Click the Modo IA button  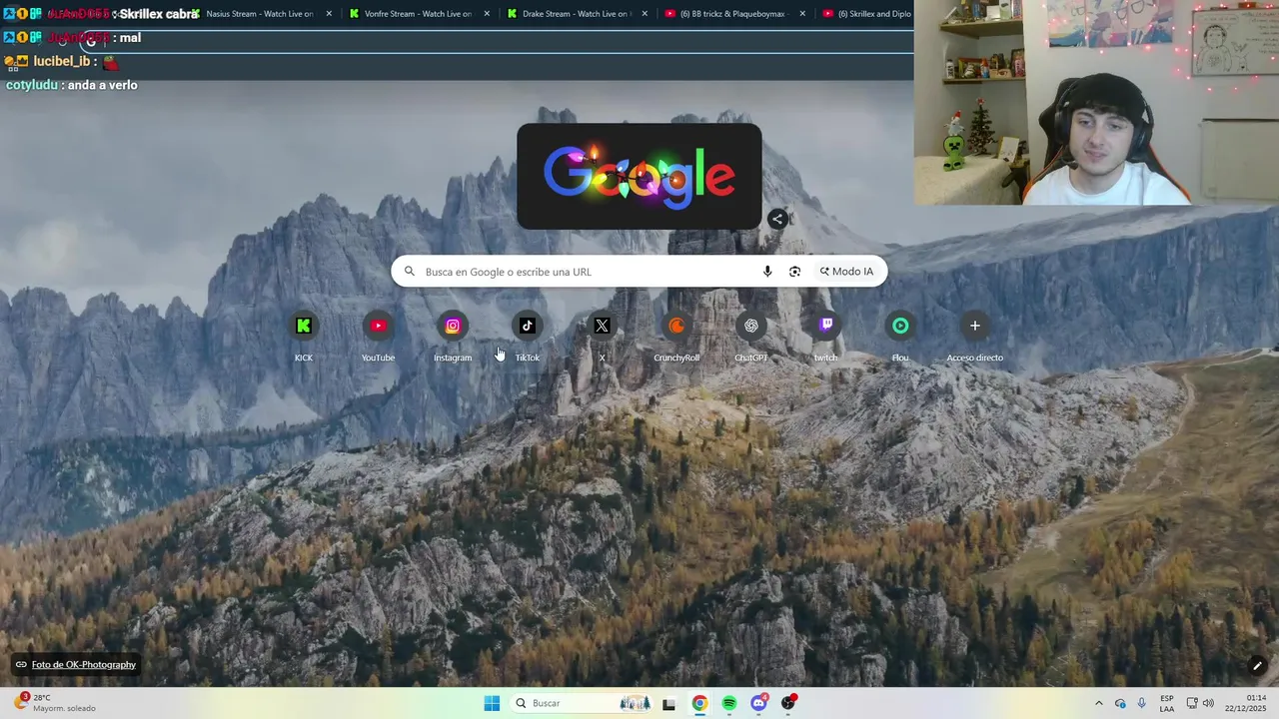pyautogui.click(x=846, y=272)
